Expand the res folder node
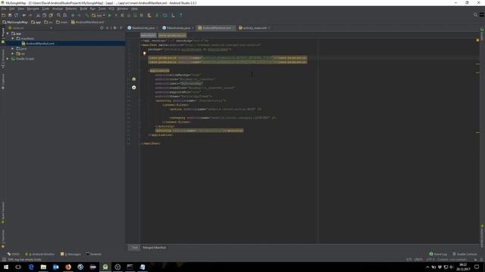The image size is (485, 272). pos(13,54)
